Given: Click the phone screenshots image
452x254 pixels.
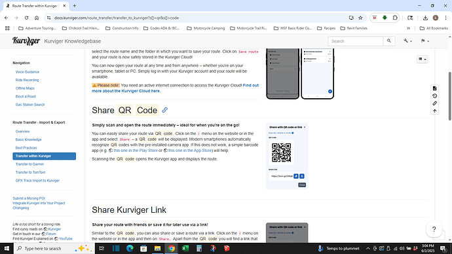Looking at the screenshot, I should coord(300,74).
